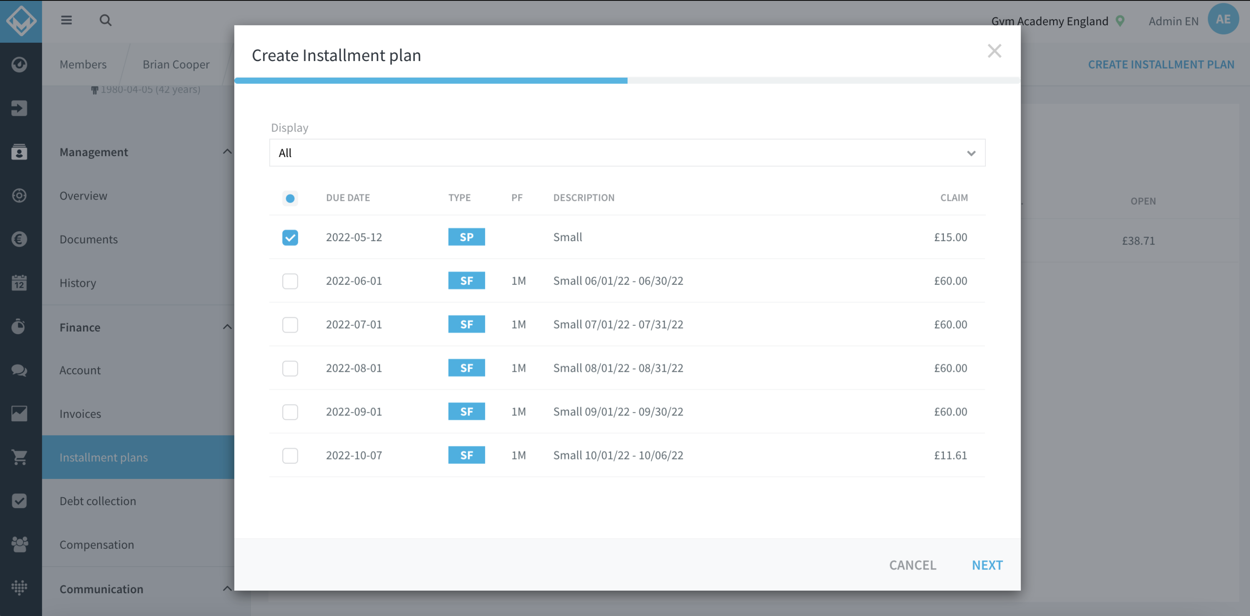Click the Next button
Viewport: 1250px width, 616px height.
(987, 565)
